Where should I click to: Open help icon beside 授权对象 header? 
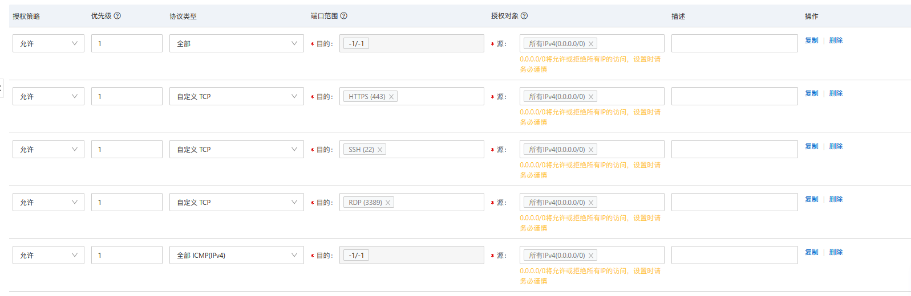tap(524, 16)
